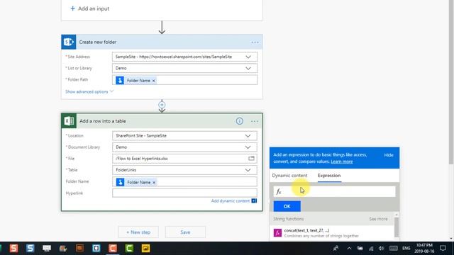The height and width of the screenshot is (255, 454).
Task: Click the File field with Flow to Excel Hyperlinks.xlsx
Action: 184,159
